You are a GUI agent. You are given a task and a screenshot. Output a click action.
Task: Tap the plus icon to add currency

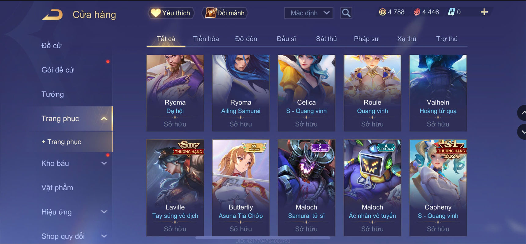tap(484, 12)
